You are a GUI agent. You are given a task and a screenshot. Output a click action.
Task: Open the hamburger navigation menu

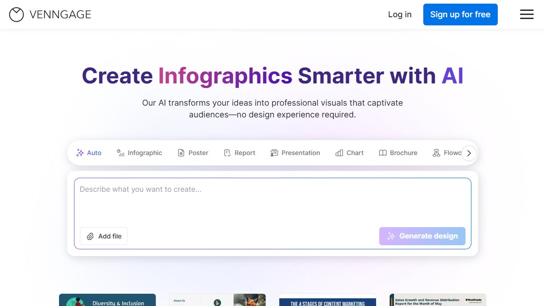527,15
